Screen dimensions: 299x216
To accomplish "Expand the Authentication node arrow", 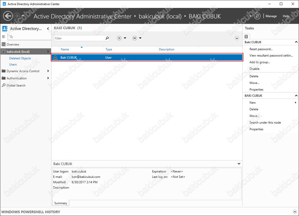I will 48,78.
